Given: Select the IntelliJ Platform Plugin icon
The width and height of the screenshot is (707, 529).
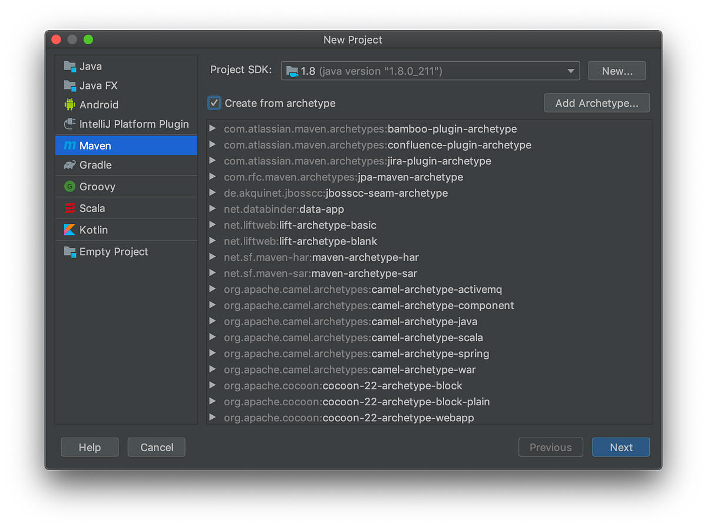Looking at the screenshot, I should [x=70, y=124].
